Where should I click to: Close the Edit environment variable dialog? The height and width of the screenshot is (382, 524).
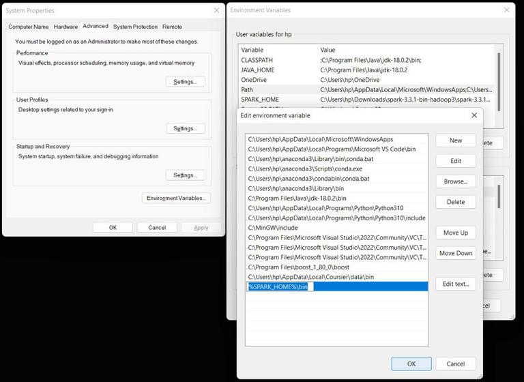pos(474,115)
